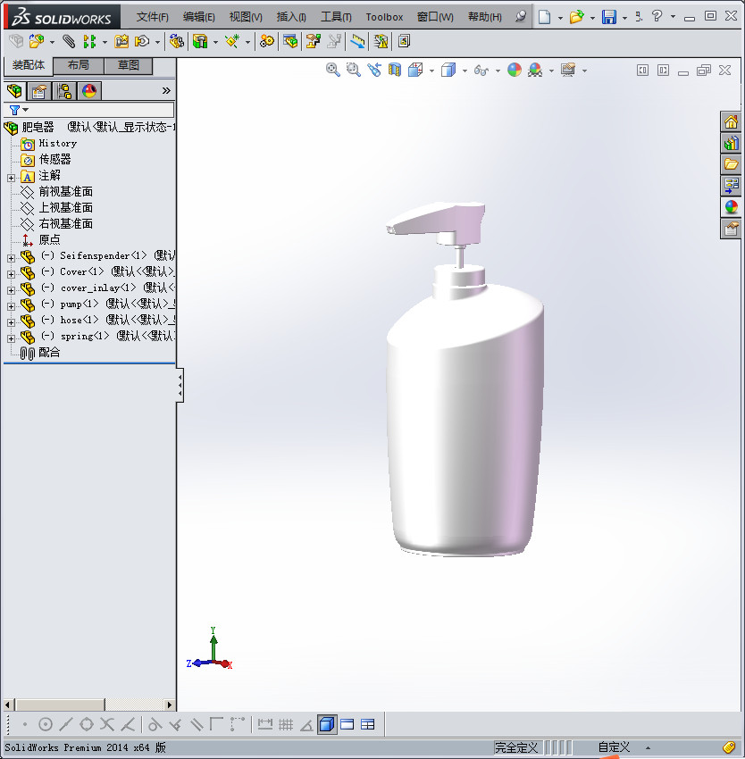Open the DisplayManager color sphere tab
This screenshot has width=745, height=759.
tap(88, 91)
